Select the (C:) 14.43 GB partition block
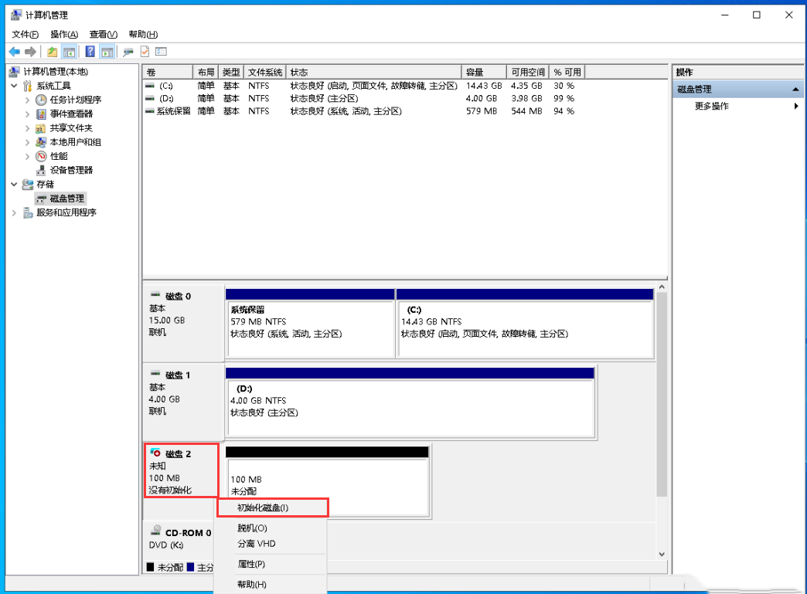 [x=525, y=324]
